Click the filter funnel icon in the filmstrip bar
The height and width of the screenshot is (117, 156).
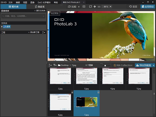(x=55, y=65)
